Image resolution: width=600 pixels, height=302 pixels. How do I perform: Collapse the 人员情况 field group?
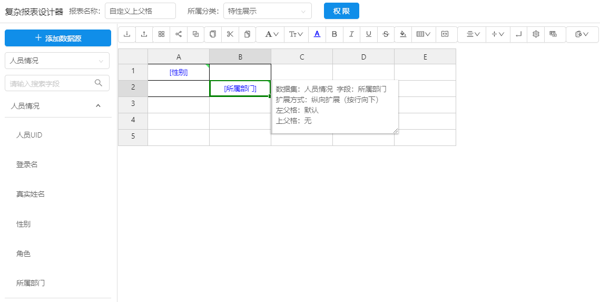pos(98,106)
